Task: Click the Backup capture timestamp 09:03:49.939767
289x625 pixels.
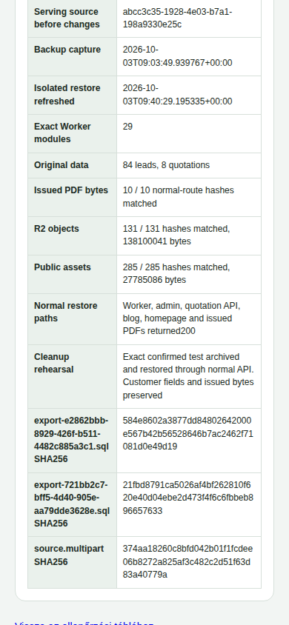Action: 177,56
